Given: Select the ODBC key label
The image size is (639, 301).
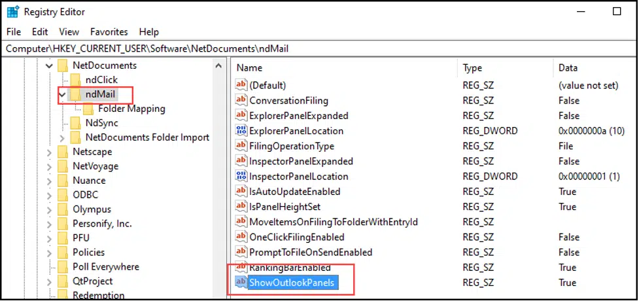Looking at the screenshot, I should [85, 195].
